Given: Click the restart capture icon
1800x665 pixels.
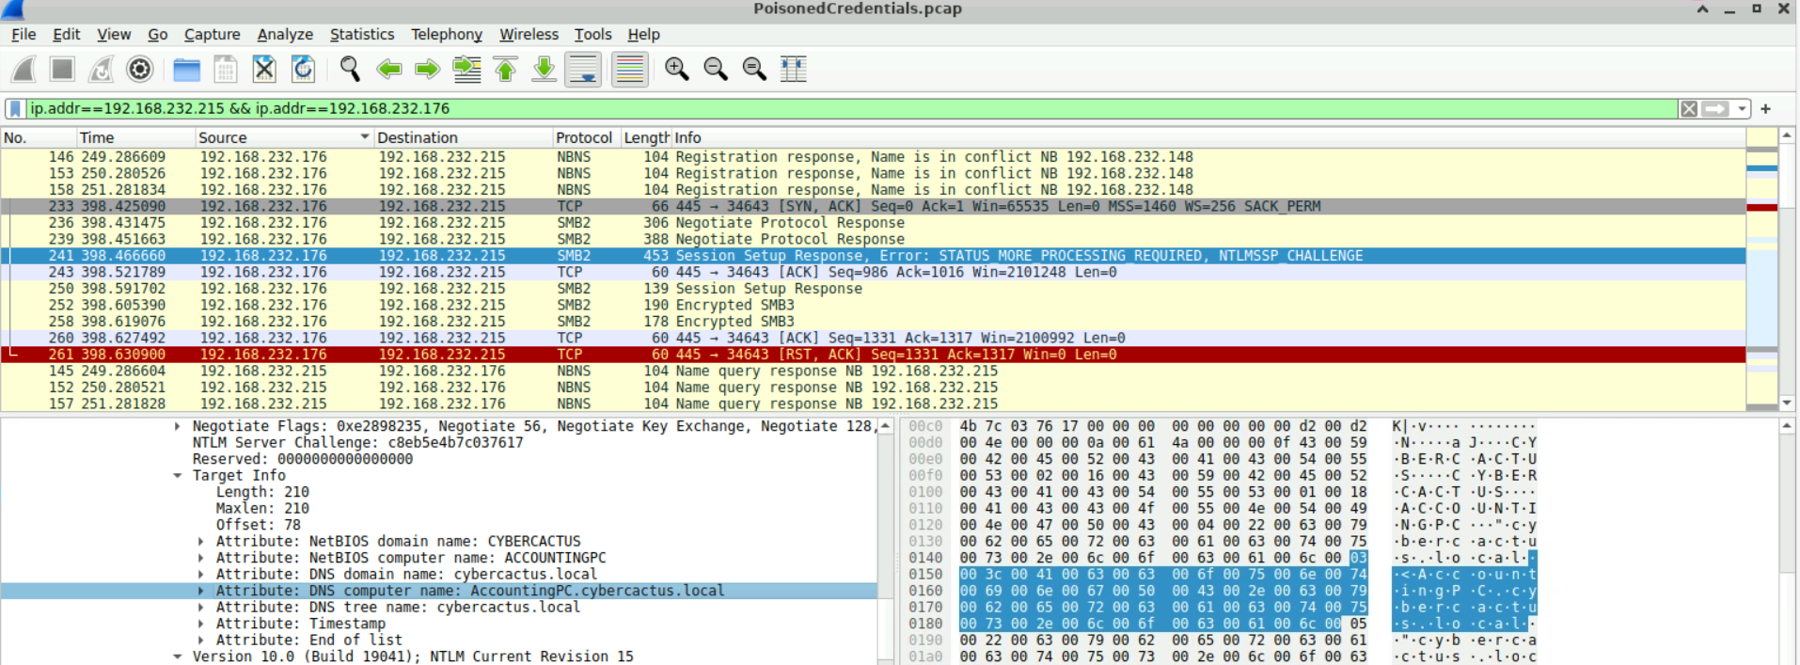Looking at the screenshot, I should 101,69.
